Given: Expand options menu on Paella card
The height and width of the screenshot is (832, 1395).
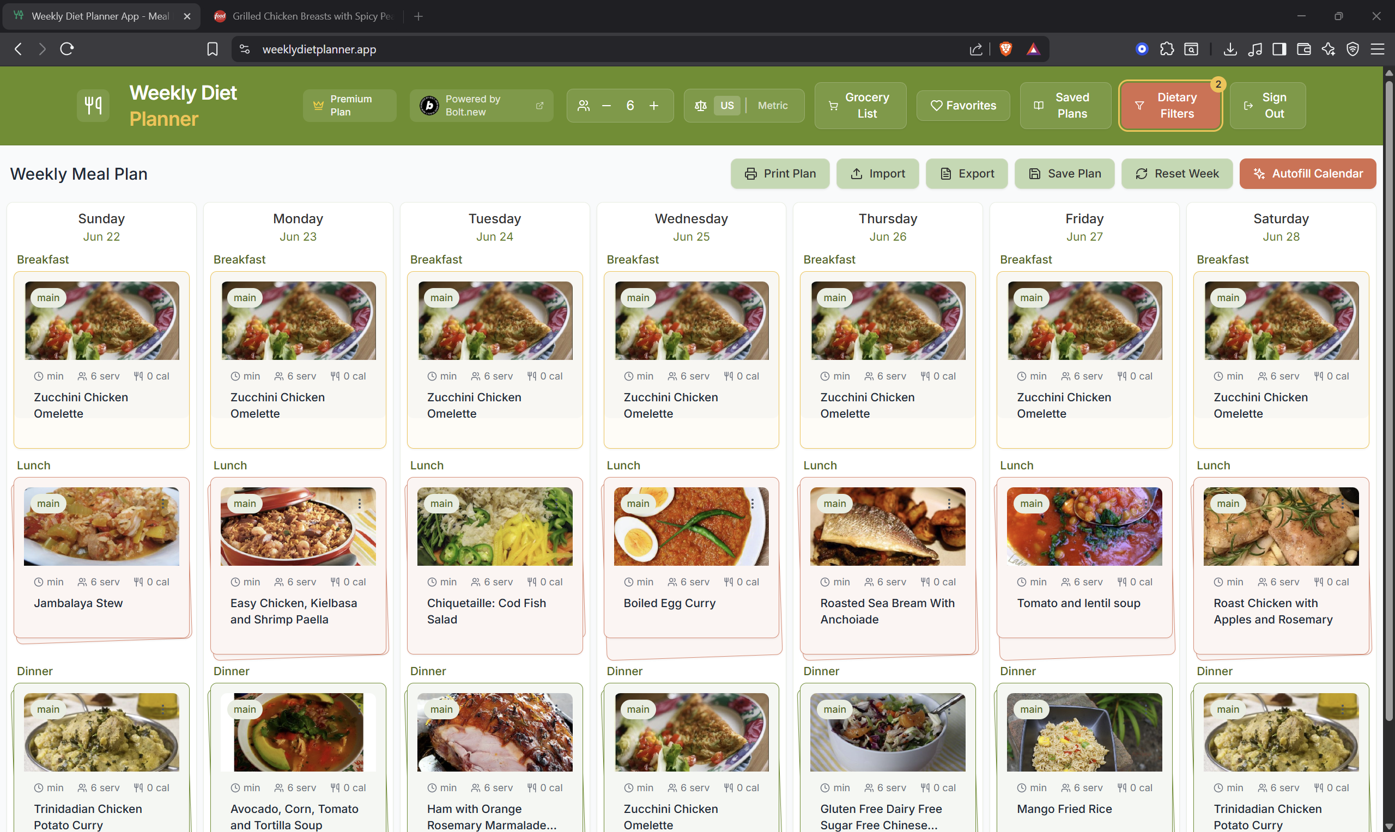Looking at the screenshot, I should (360, 504).
